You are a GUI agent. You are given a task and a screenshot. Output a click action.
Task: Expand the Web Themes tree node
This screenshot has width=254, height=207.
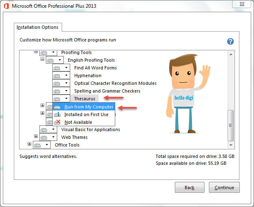pos(36,137)
